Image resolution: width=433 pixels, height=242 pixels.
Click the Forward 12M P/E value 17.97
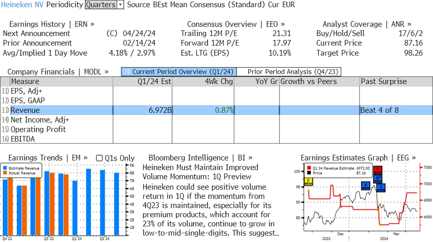click(x=282, y=43)
